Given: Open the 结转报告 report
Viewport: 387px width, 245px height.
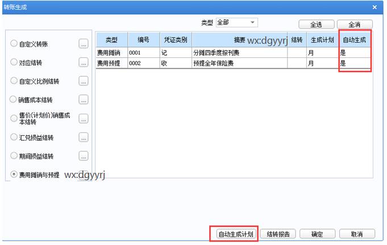Looking at the screenshot, I should [x=278, y=234].
